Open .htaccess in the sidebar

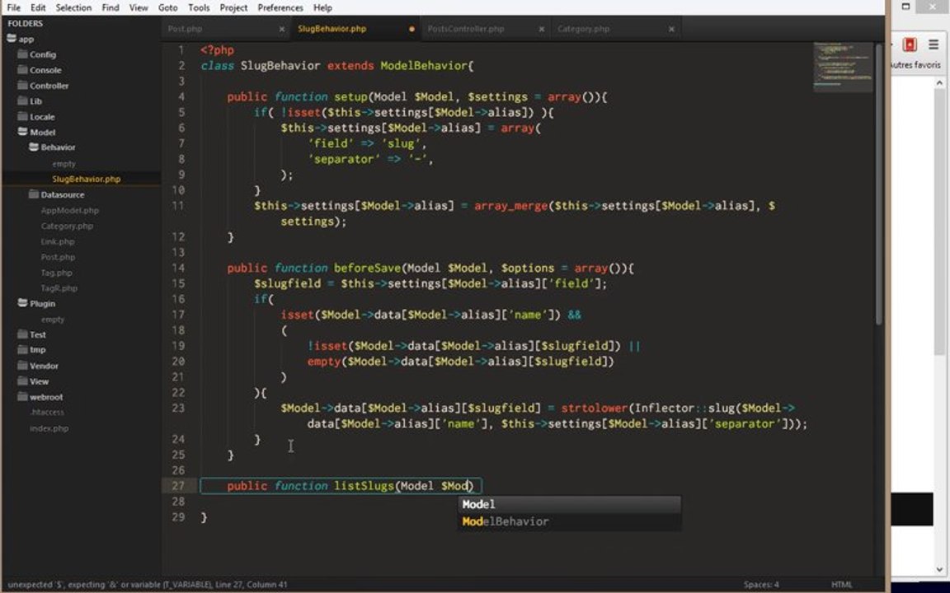[x=47, y=413]
